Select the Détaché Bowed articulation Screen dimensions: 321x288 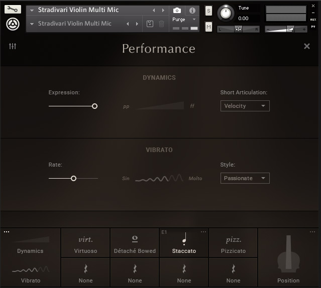pyautogui.click(x=135, y=243)
